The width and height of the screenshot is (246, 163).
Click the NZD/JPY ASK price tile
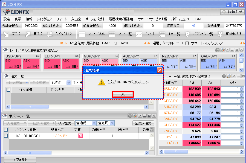click(188, 64)
